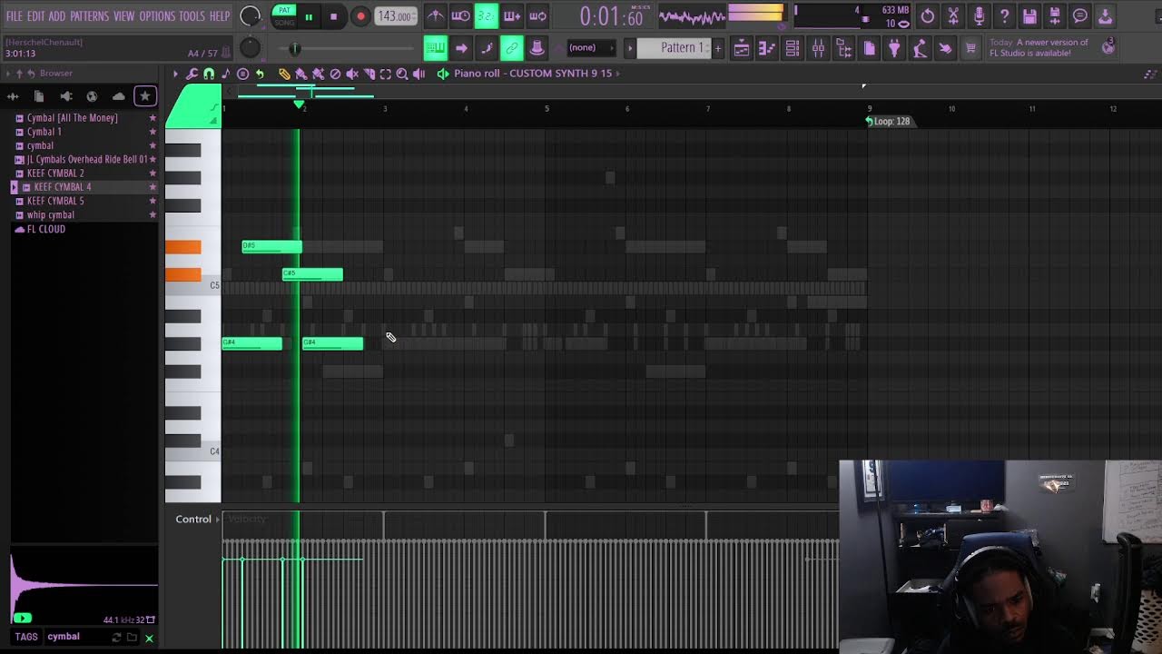Select the Paint brush tool
The image size is (1162, 654).
coord(301,74)
